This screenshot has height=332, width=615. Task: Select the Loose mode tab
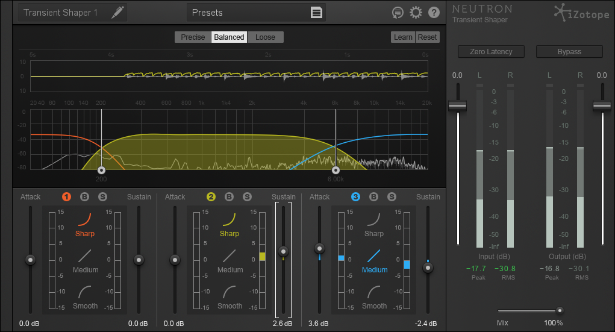pos(265,37)
